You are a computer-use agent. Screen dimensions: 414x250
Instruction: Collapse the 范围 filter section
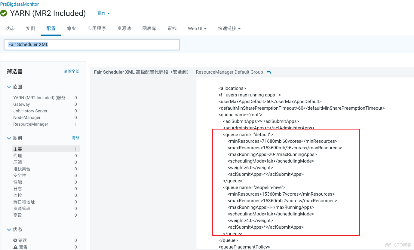9,87
